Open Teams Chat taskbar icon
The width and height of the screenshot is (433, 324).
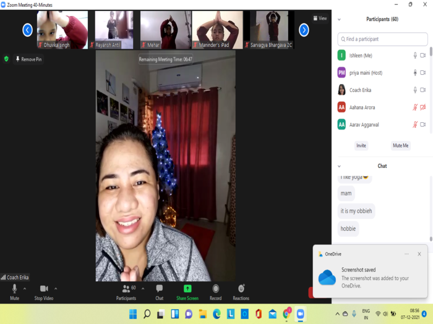(x=189, y=314)
